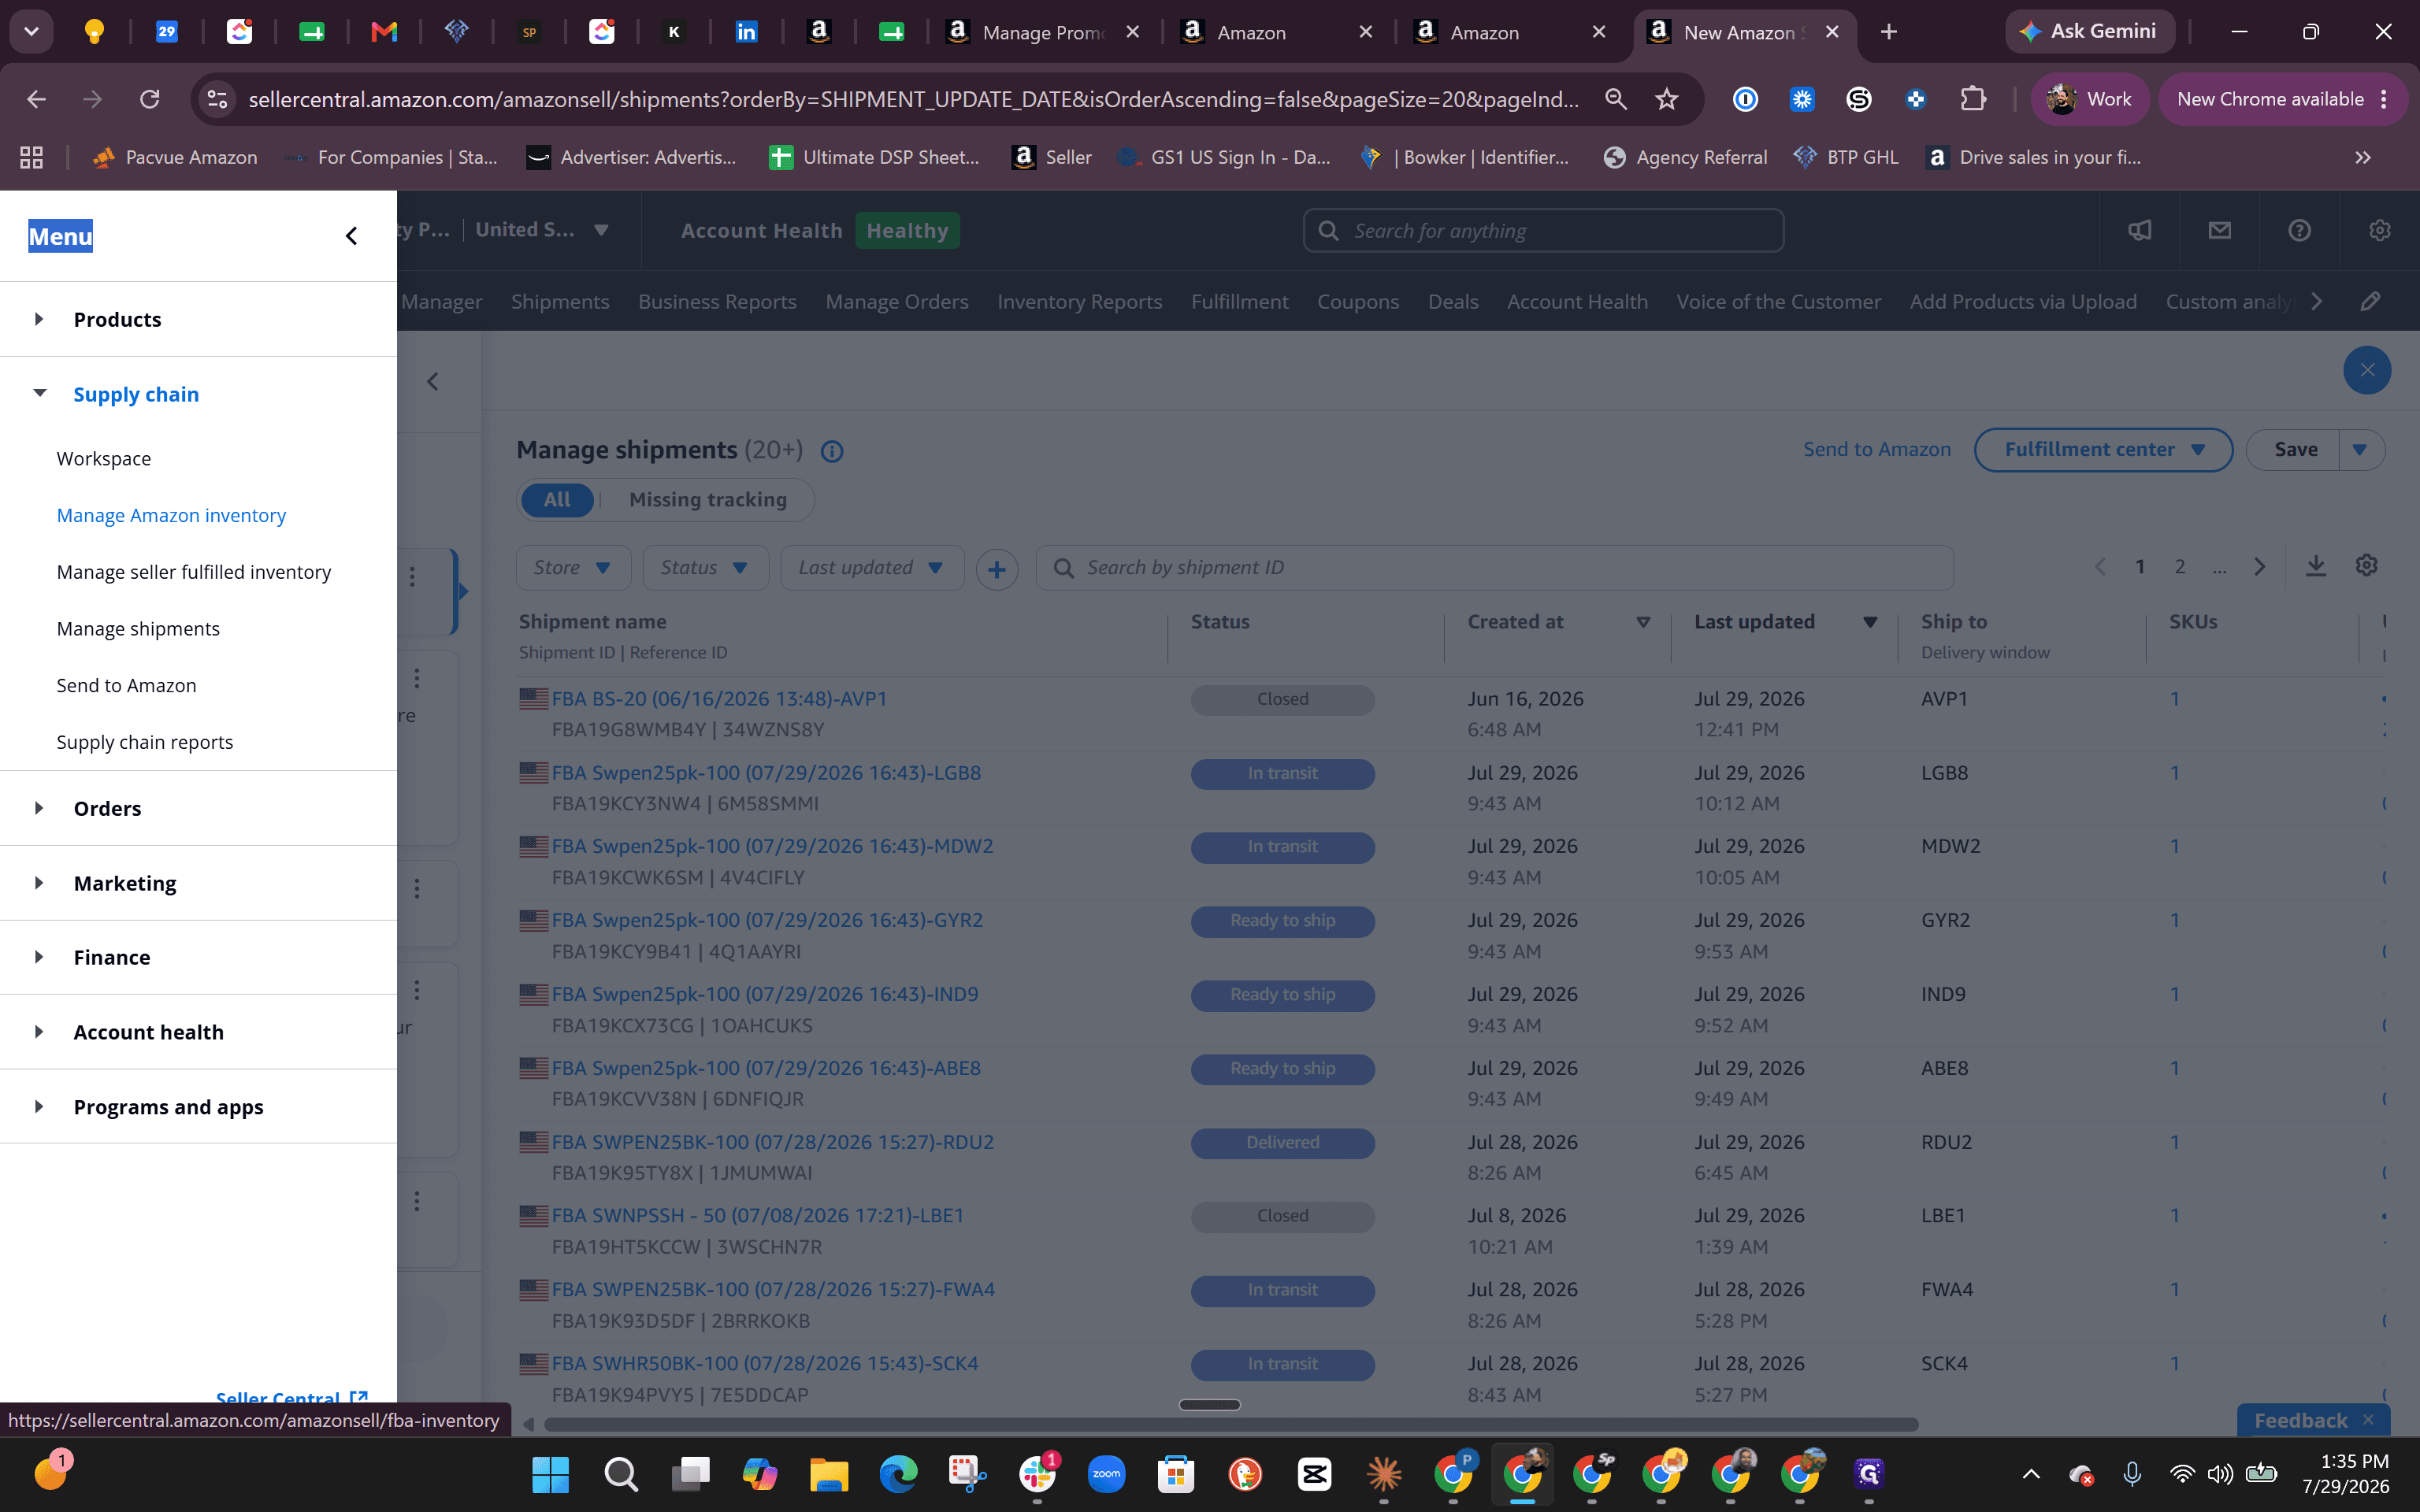
Task: Go to next page of shipments
Action: [x=2260, y=567]
